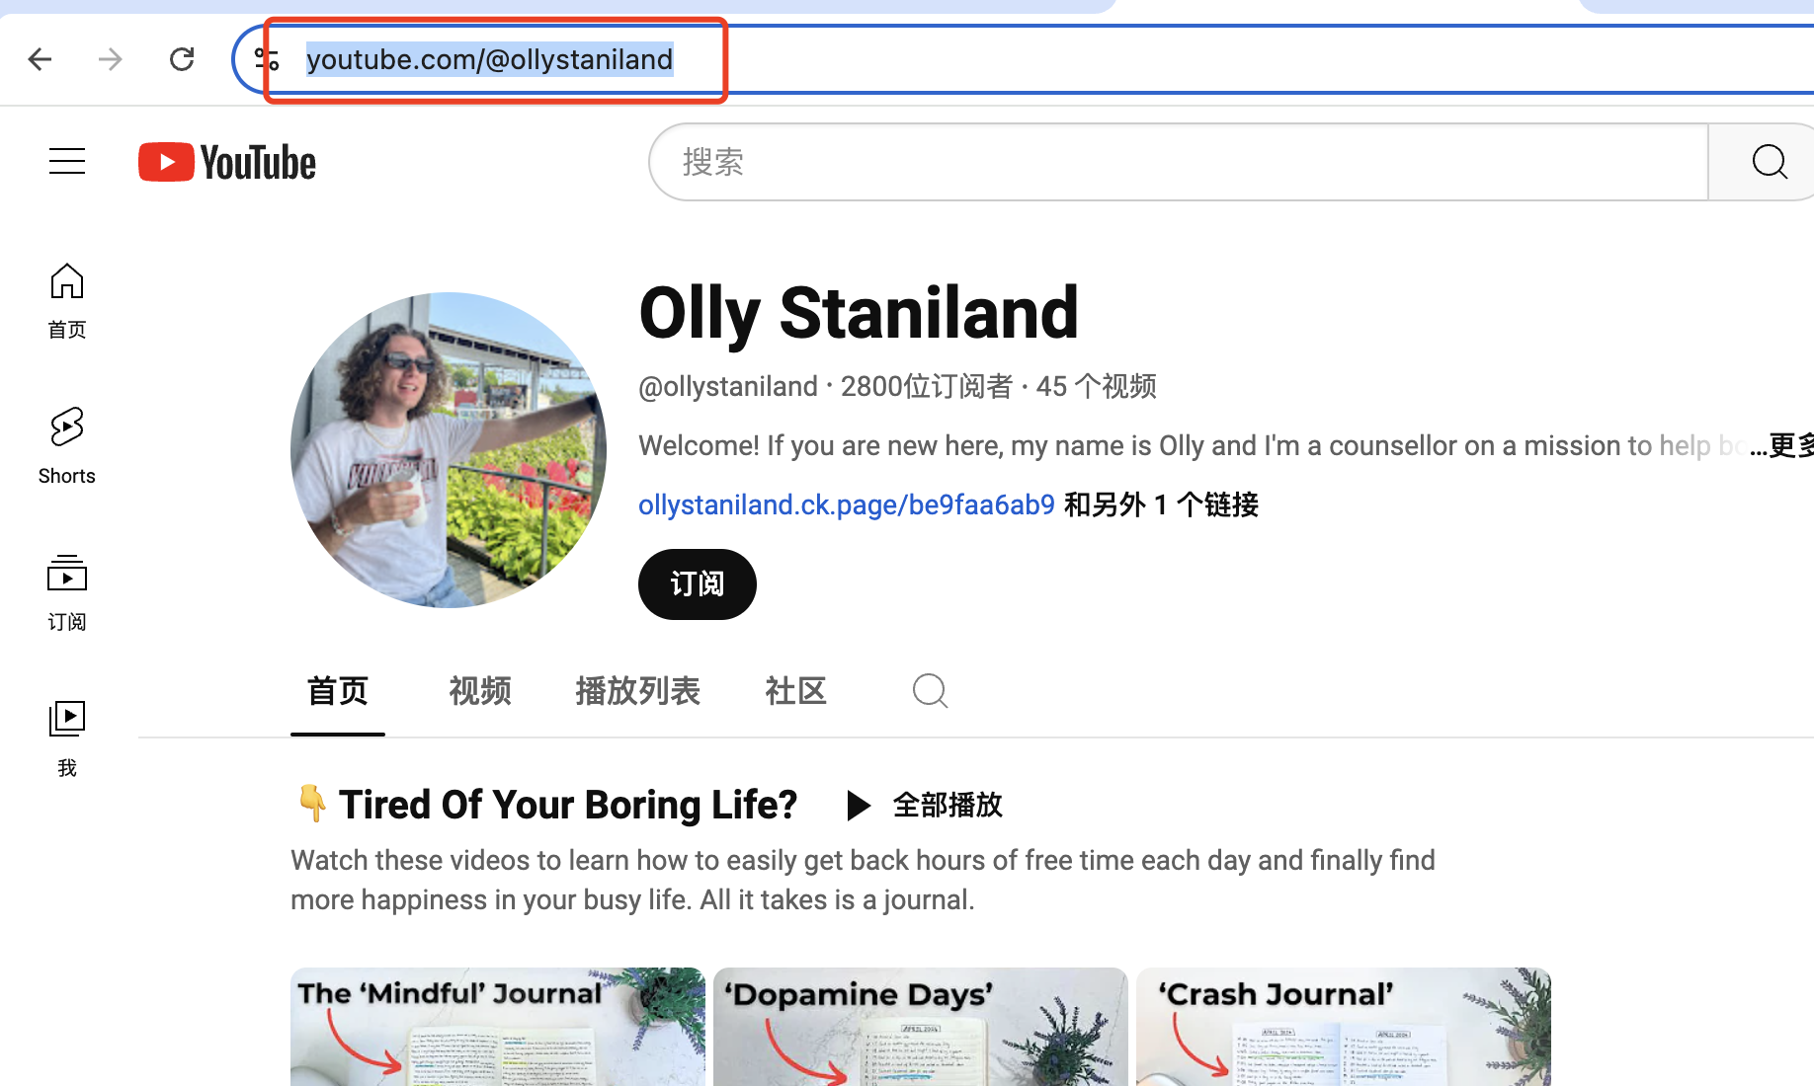Screen dimensions: 1814x1086
Task: Click the Olly Staniland channel name heading
Action: click(x=859, y=313)
